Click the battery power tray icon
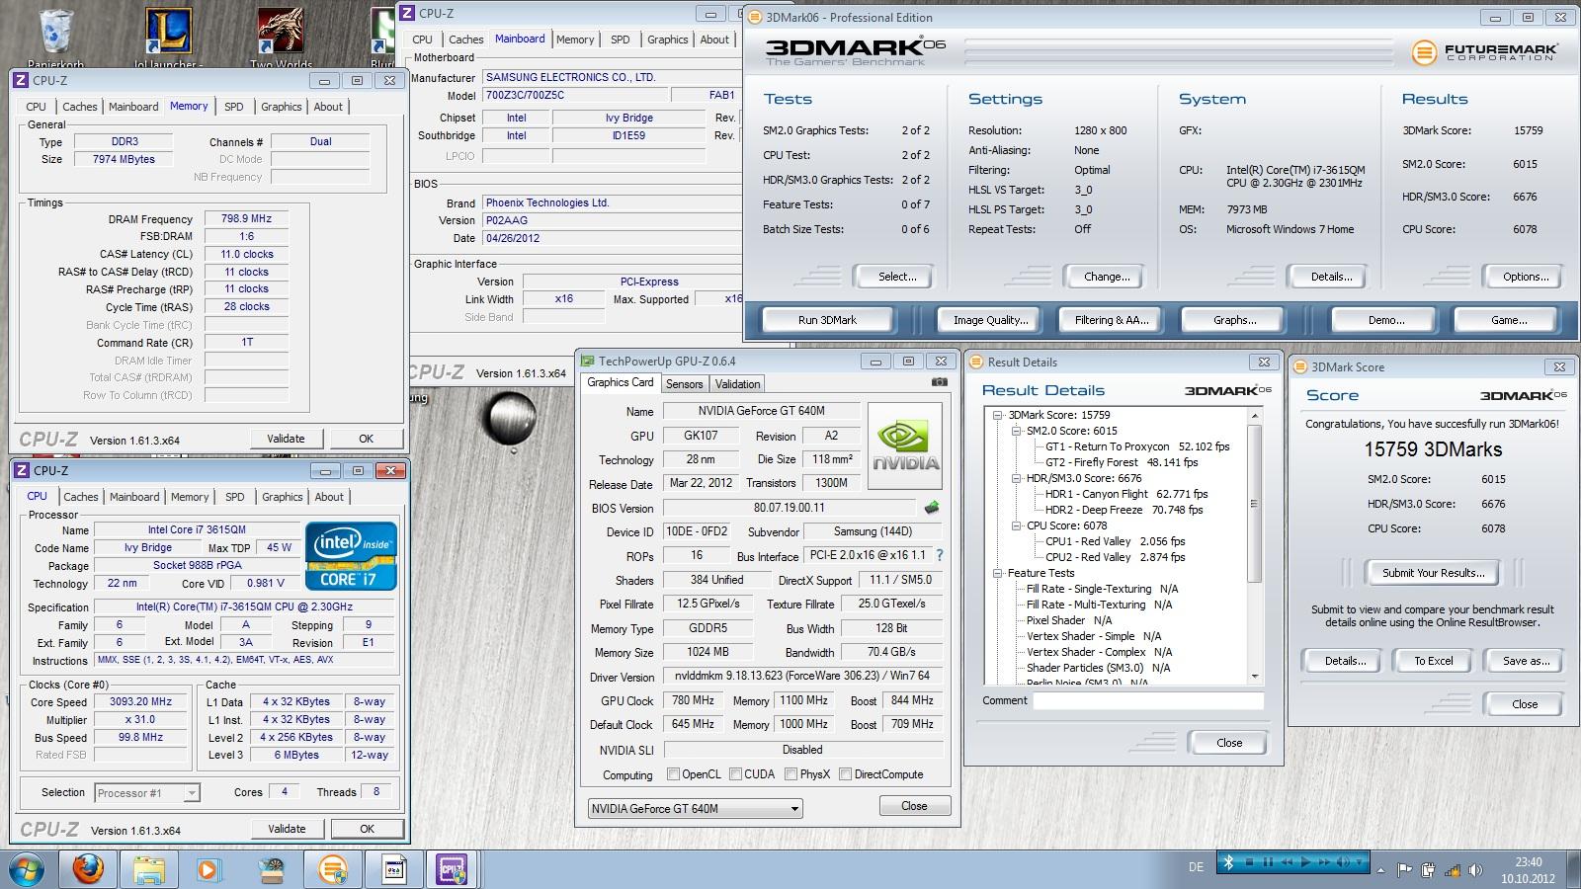1581x889 pixels. (1428, 870)
